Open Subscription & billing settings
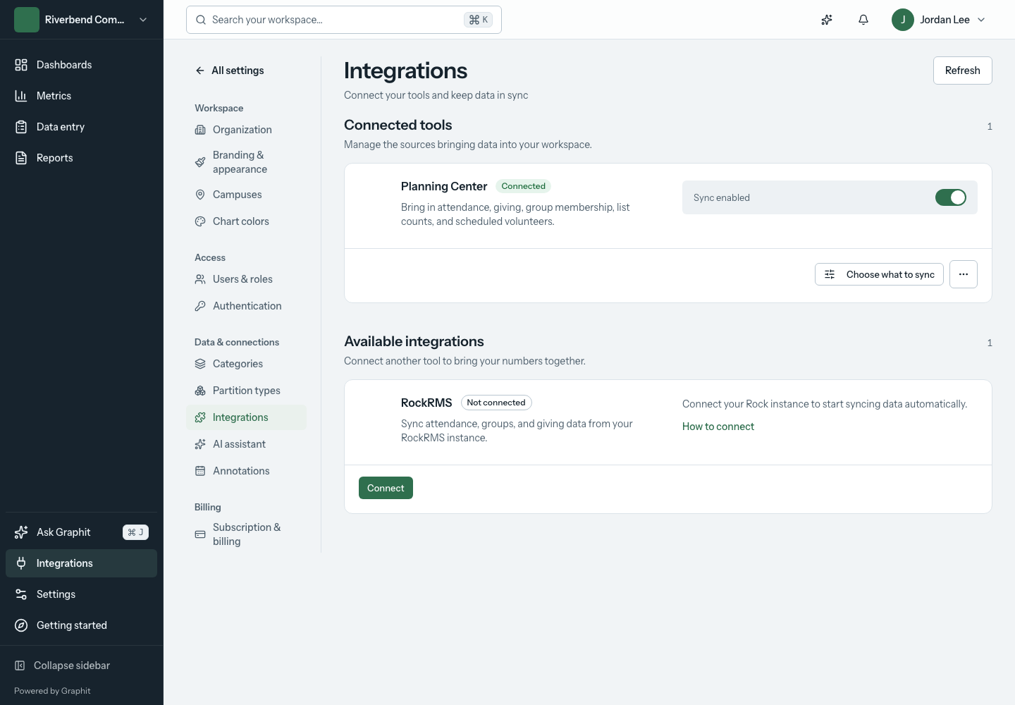 [247, 534]
